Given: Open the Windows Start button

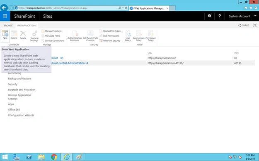Looking at the screenshot, I should tap(5, 157).
